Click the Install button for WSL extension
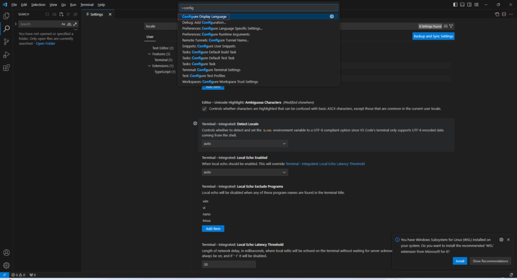This screenshot has height=280, width=517. [x=459, y=261]
